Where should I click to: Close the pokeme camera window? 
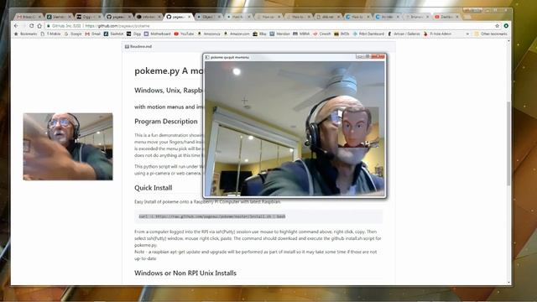(x=378, y=56)
